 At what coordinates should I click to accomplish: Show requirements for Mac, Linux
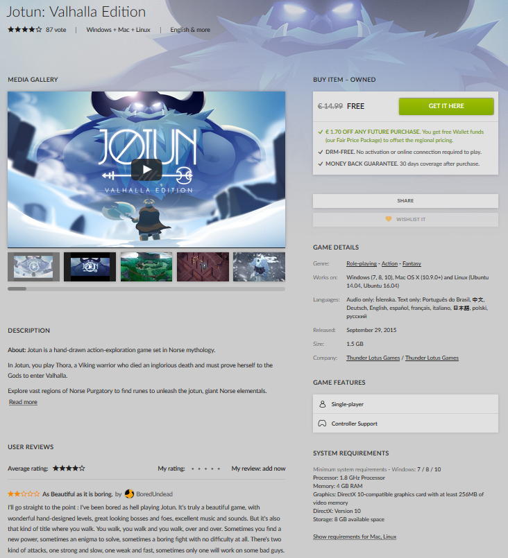(355, 537)
